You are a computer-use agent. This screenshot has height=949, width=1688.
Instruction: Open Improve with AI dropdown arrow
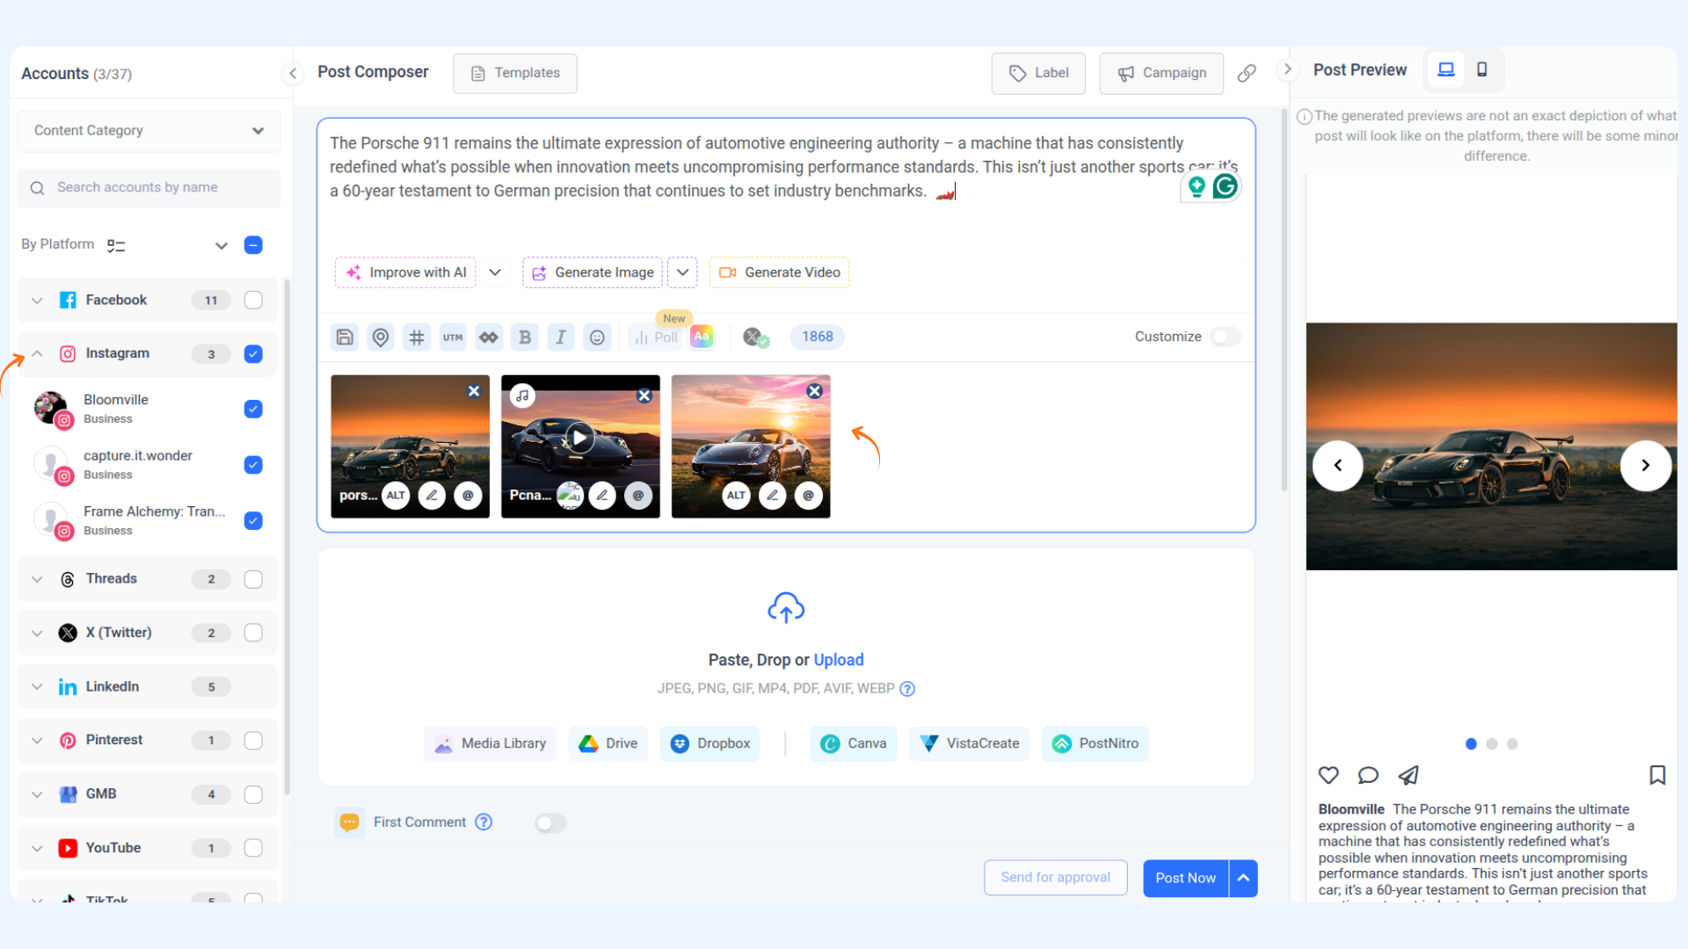click(495, 272)
